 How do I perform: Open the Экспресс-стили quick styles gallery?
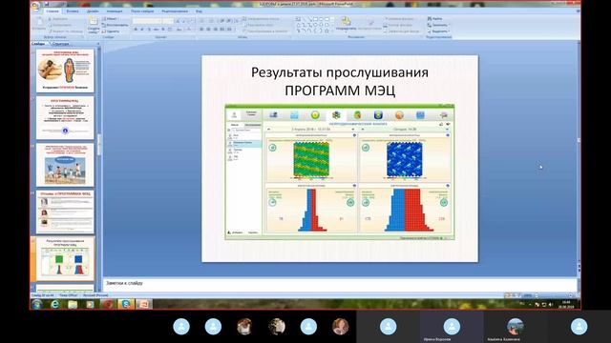point(369,24)
